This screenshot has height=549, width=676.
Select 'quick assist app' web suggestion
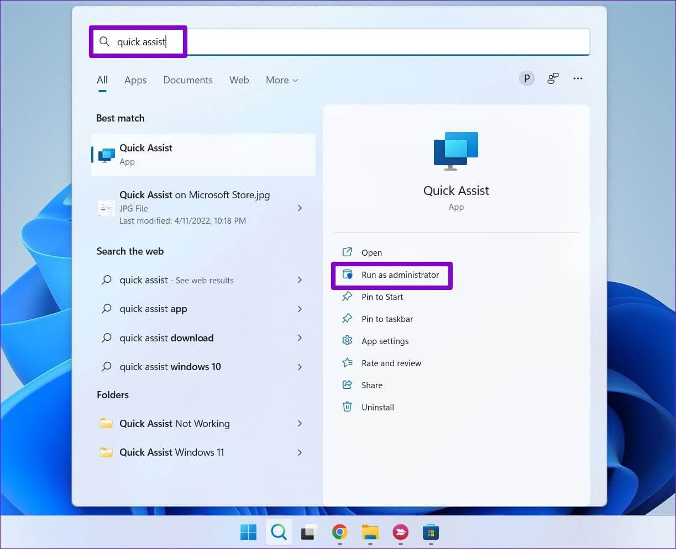pyautogui.click(x=153, y=309)
